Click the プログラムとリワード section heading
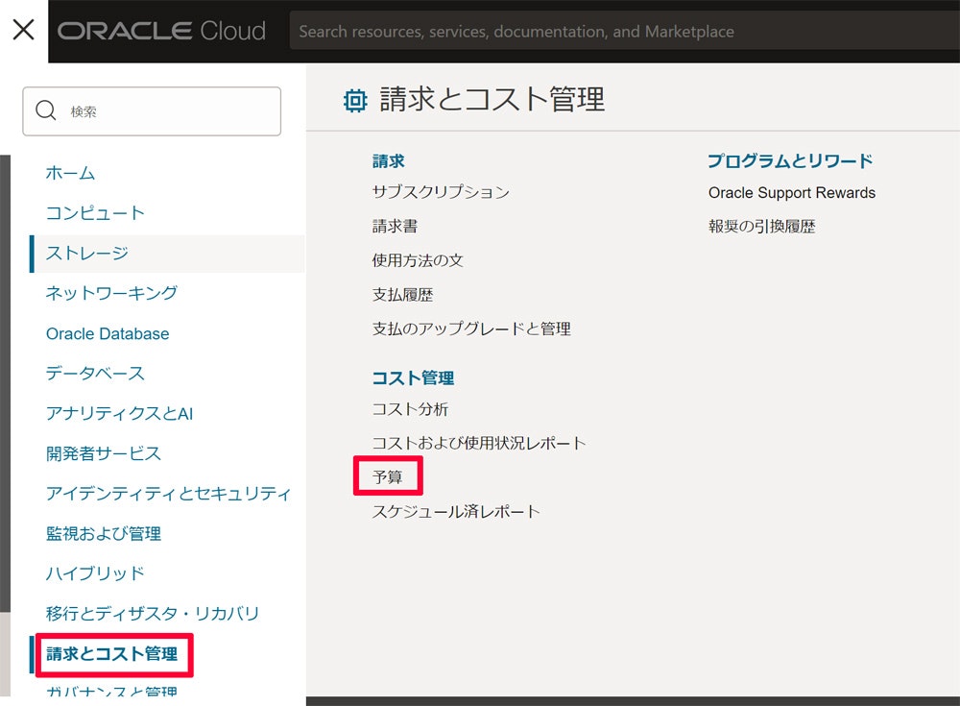Screen dimensions: 960x706 coord(790,161)
